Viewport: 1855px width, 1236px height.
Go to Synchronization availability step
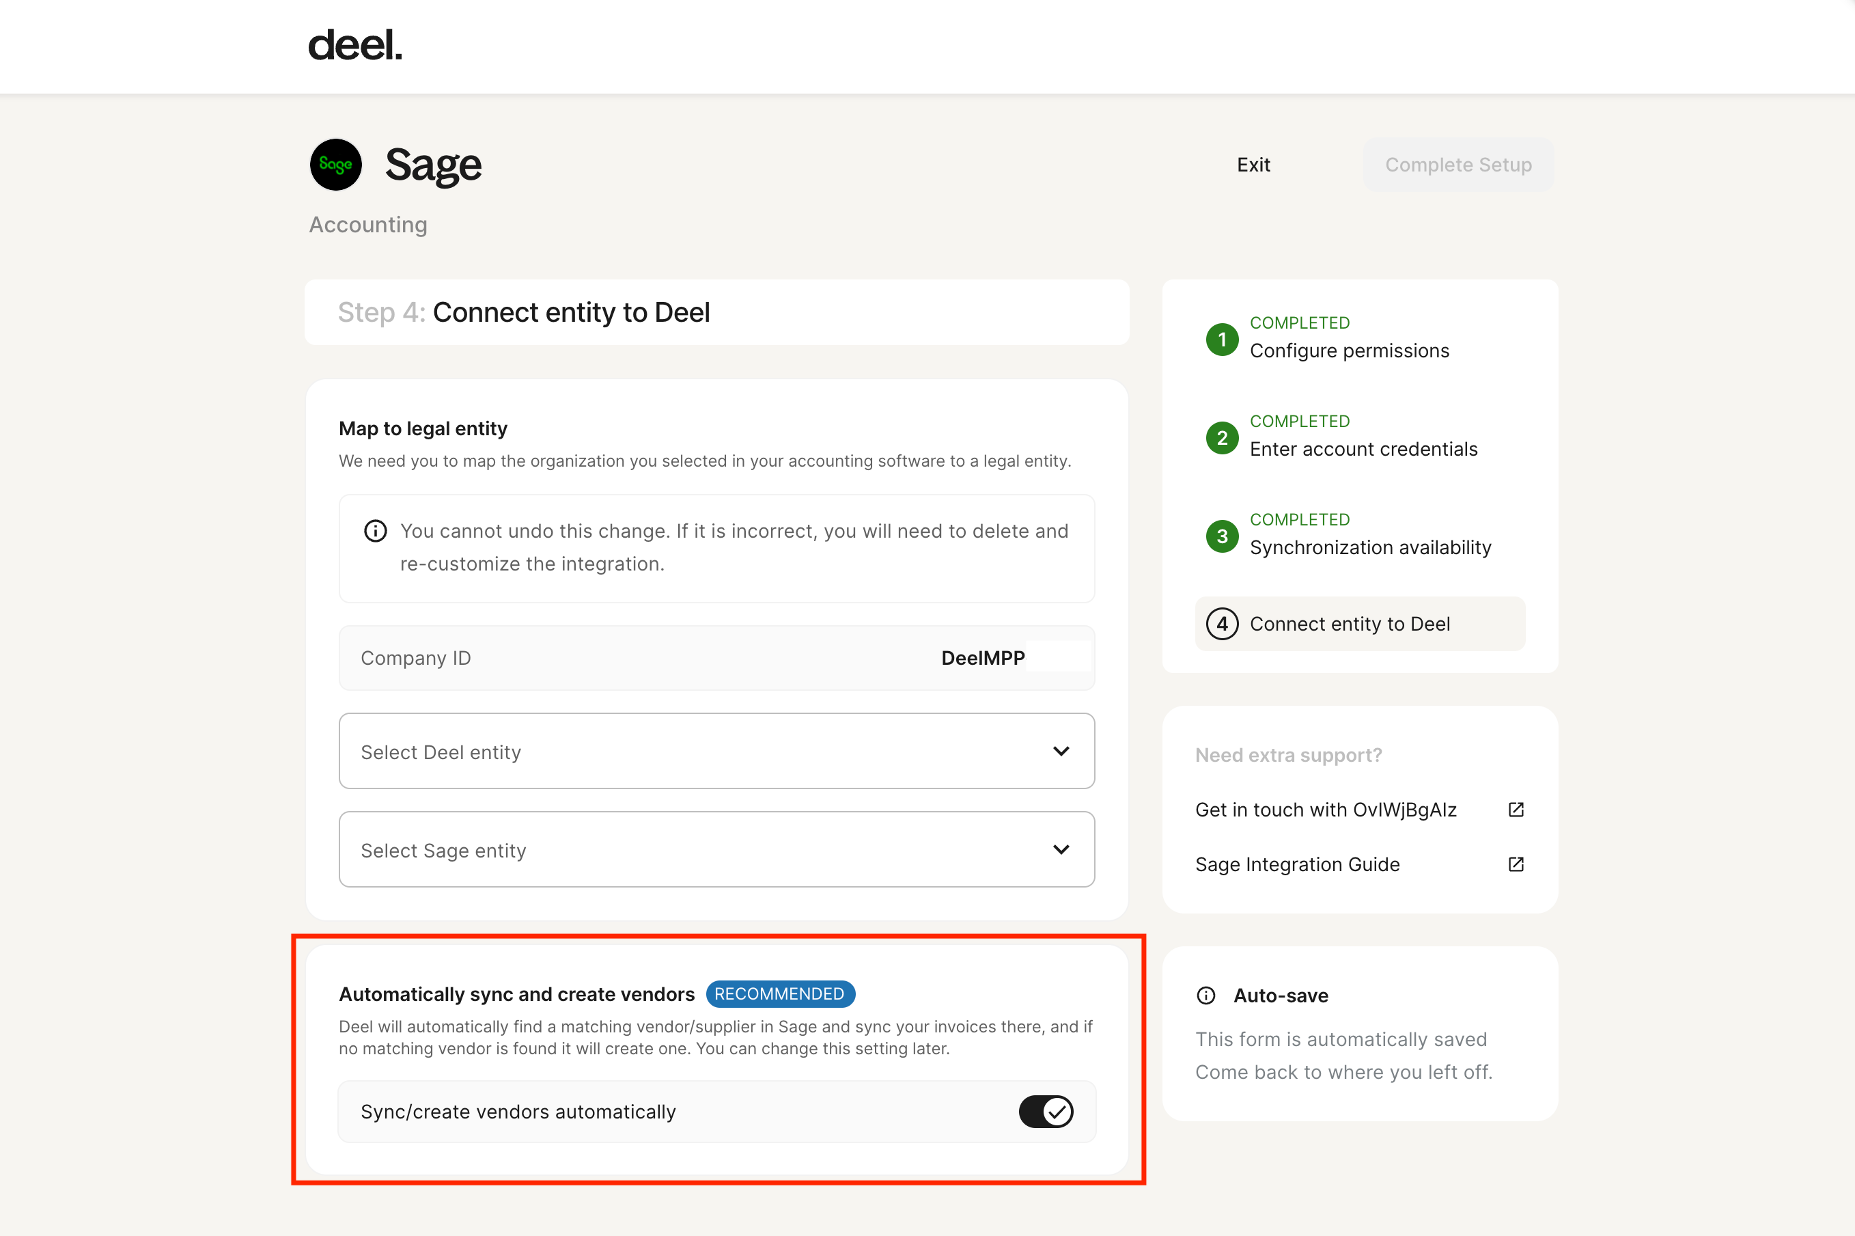pyautogui.click(x=1370, y=548)
